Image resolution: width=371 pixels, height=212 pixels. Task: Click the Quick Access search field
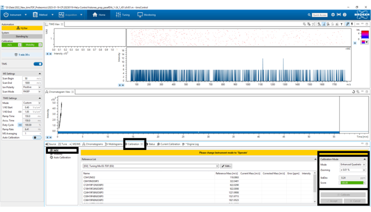(319, 15)
